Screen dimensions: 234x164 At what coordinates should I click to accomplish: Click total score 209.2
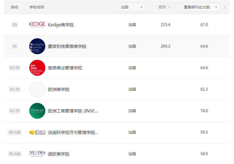click(x=165, y=46)
